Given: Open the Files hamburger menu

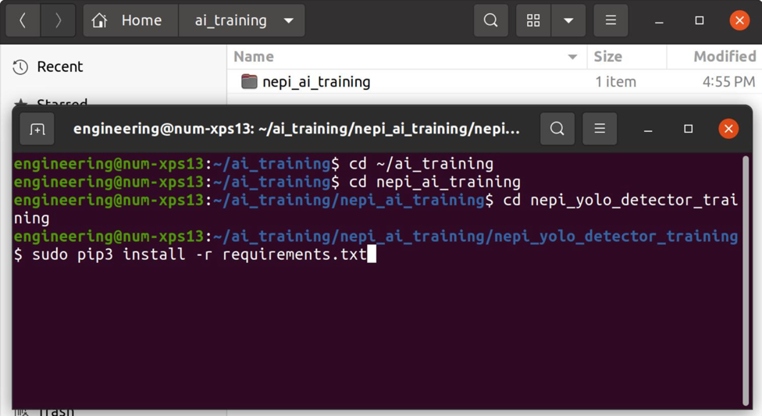Looking at the screenshot, I should point(611,21).
